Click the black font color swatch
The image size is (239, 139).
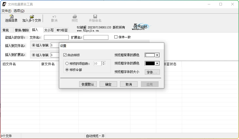pos(150,63)
